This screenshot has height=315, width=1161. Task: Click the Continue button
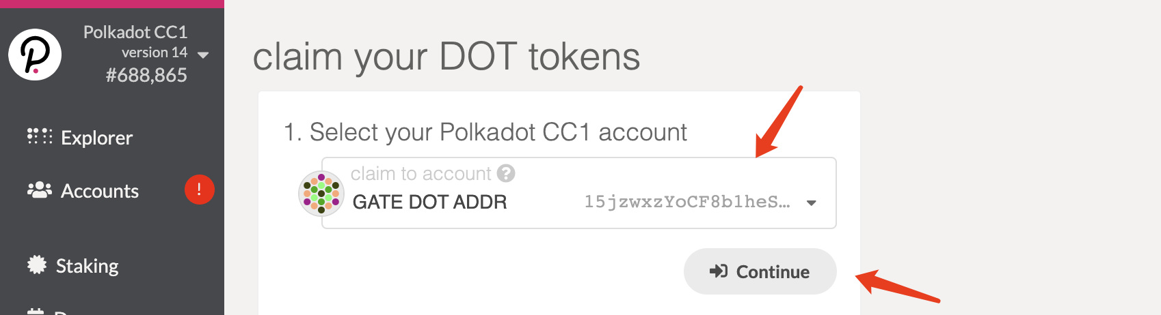[x=760, y=271]
